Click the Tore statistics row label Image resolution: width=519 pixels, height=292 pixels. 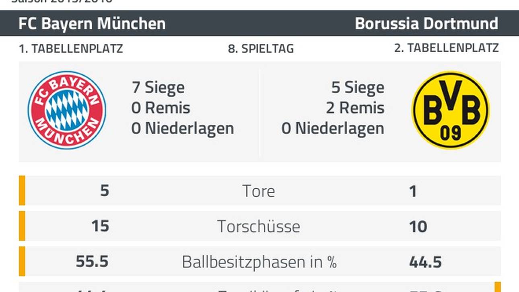(259, 191)
